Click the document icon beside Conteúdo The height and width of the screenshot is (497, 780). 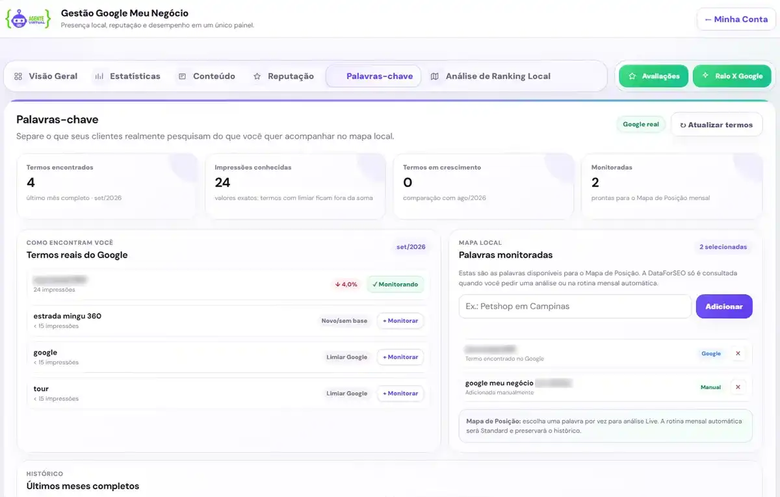coord(183,76)
